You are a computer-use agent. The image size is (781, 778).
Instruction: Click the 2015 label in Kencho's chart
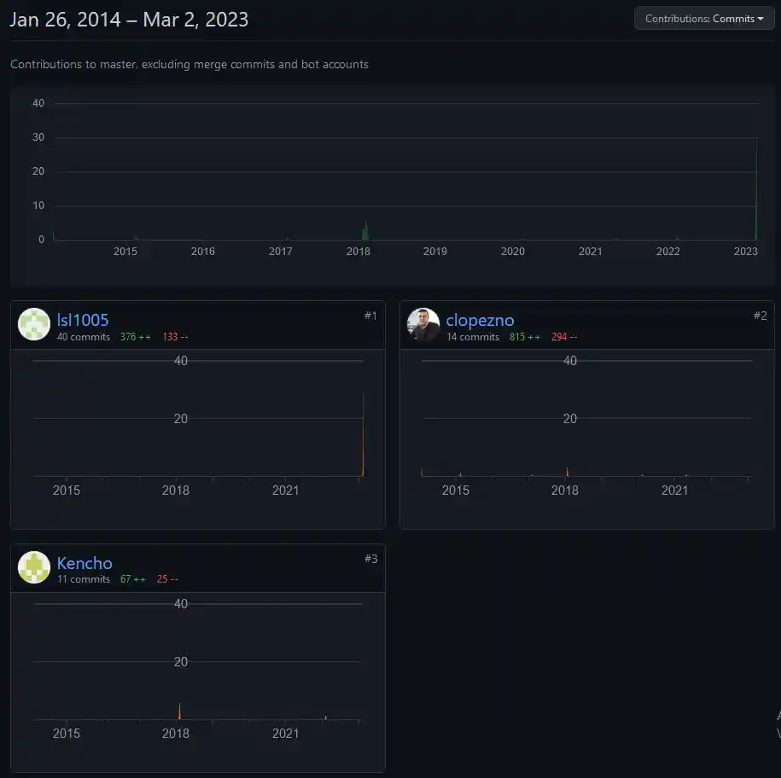67,734
